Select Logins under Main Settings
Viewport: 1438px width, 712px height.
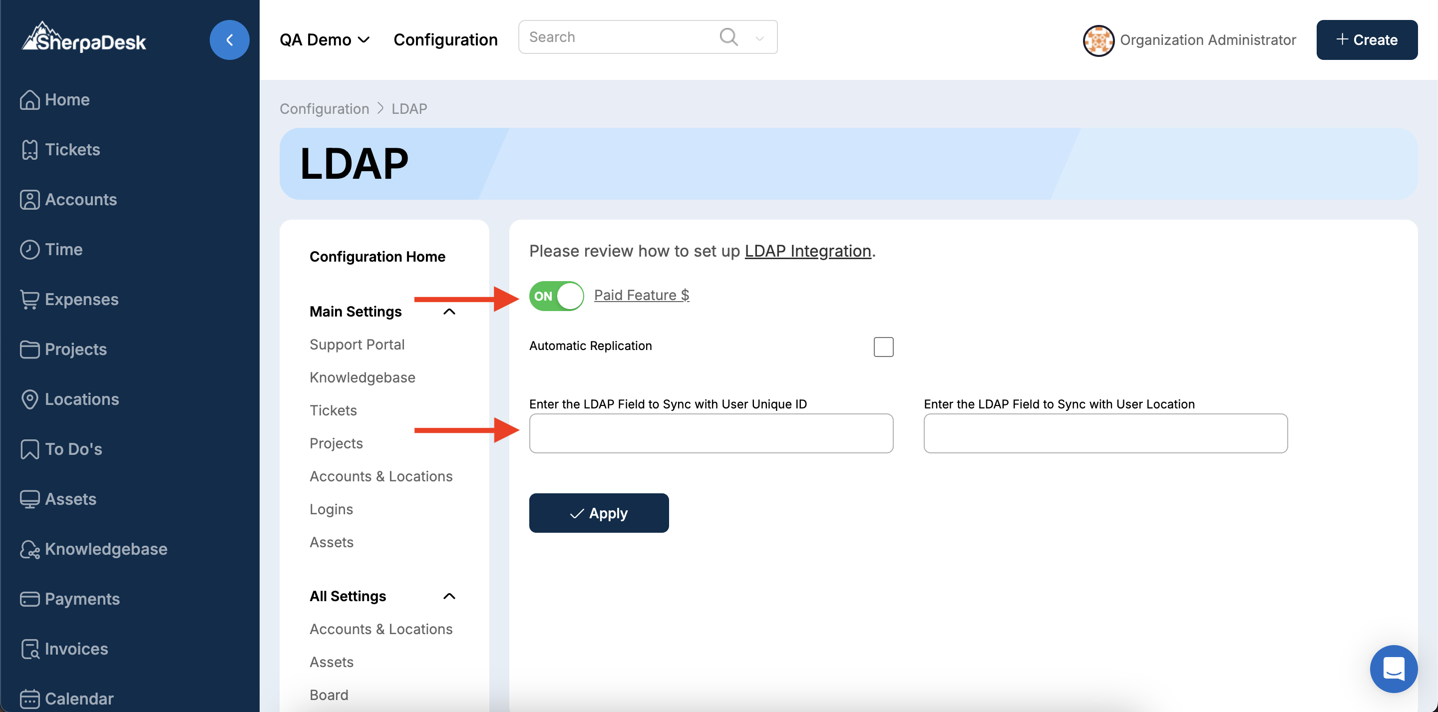[x=331, y=509]
